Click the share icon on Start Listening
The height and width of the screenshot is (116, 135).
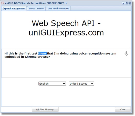pos(38,109)
